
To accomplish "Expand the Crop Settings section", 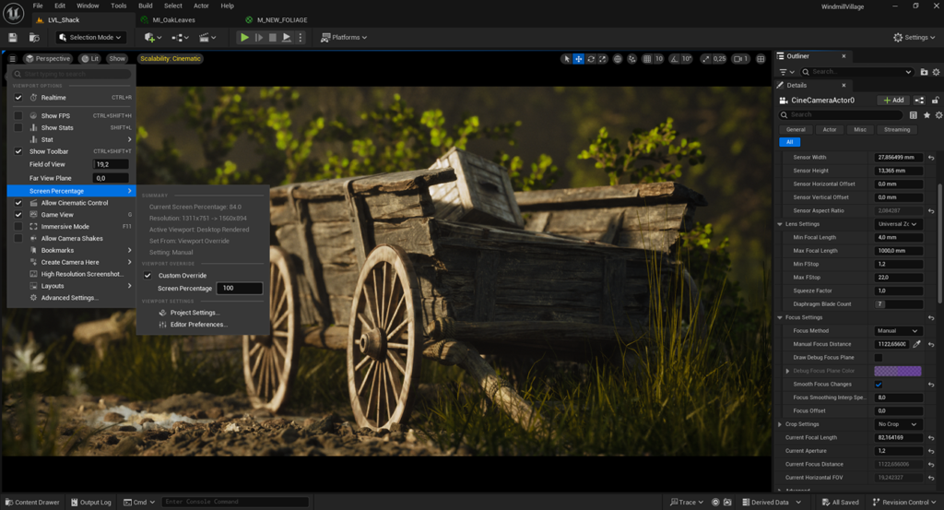I will (x=780, y=424).
